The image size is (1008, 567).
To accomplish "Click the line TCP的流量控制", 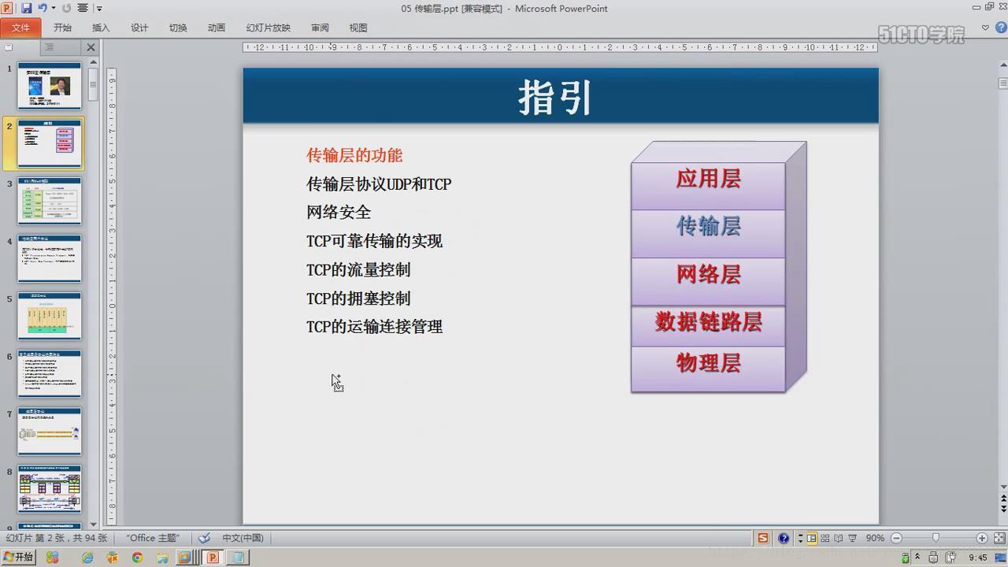I will pos(358,269).
